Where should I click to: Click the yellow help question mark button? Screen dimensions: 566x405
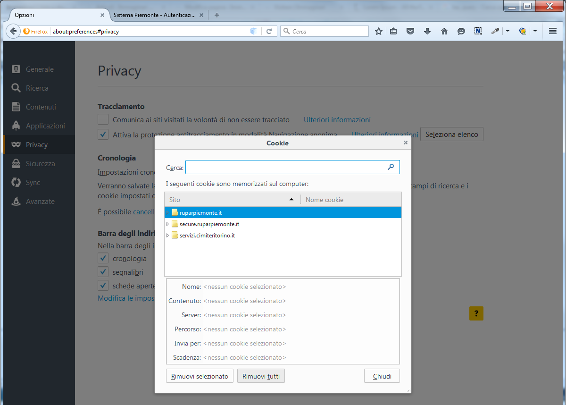(x=476, y=313)
